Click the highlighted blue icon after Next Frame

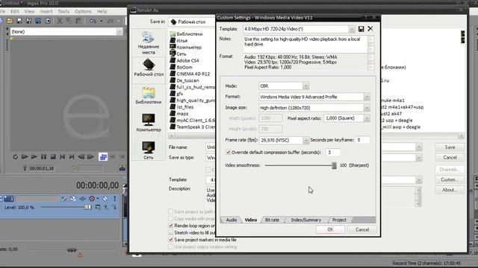coord(103,157)
